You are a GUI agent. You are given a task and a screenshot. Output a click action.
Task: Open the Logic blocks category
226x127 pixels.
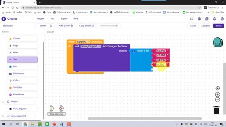tap(22, 46)
